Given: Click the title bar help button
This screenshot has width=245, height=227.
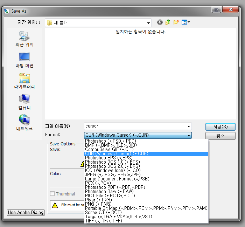Looking at the screenshot, I should point(217,10).
